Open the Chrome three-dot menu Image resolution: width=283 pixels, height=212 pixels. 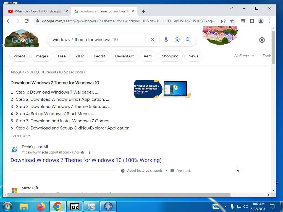[270, 21]
